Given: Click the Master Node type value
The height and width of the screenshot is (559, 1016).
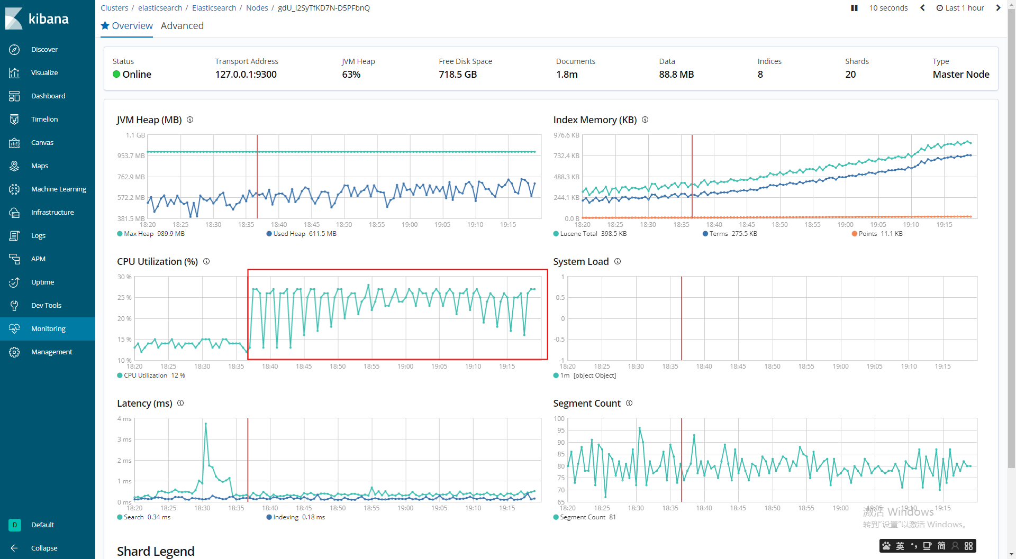Looking at the screenshot, I should pyautogui.click(x=961, y=75).
